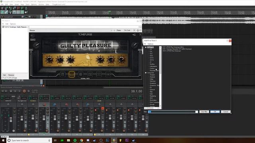The width and height of the screenshot is (255, 143).
Task: Toggle the transport repeat button
Action: click(29, 91)
